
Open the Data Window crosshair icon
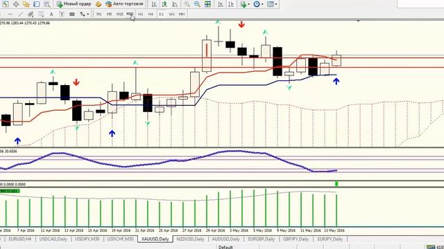click(16, 4)
